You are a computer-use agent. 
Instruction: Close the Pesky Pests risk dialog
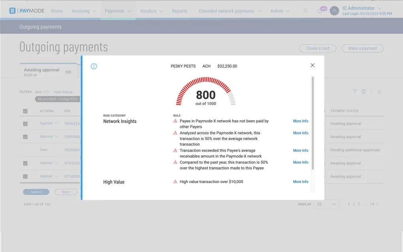pyautogui.click(x=313, y=65)
